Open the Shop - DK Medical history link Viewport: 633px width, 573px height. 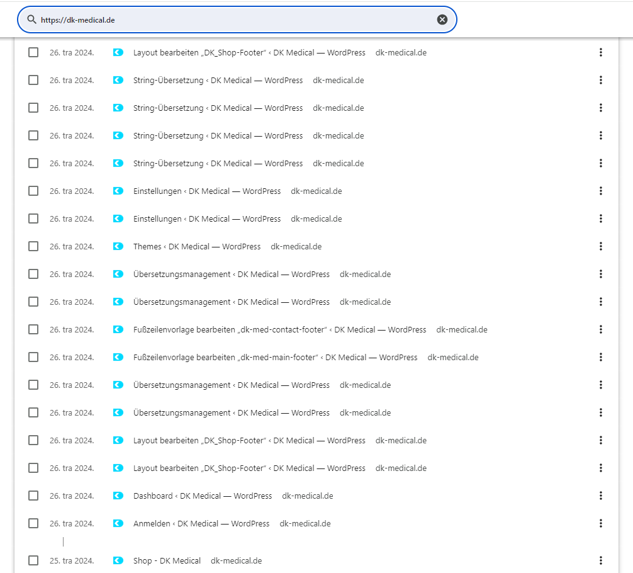point(167,561)
